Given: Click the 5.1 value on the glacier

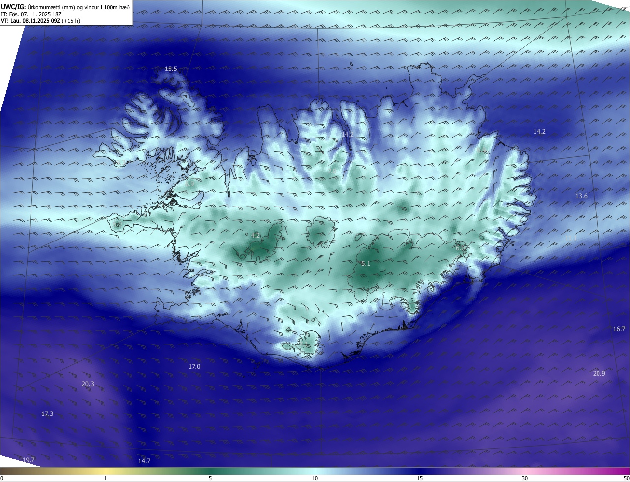Looking at the screenshot, I should click(365, 264).
